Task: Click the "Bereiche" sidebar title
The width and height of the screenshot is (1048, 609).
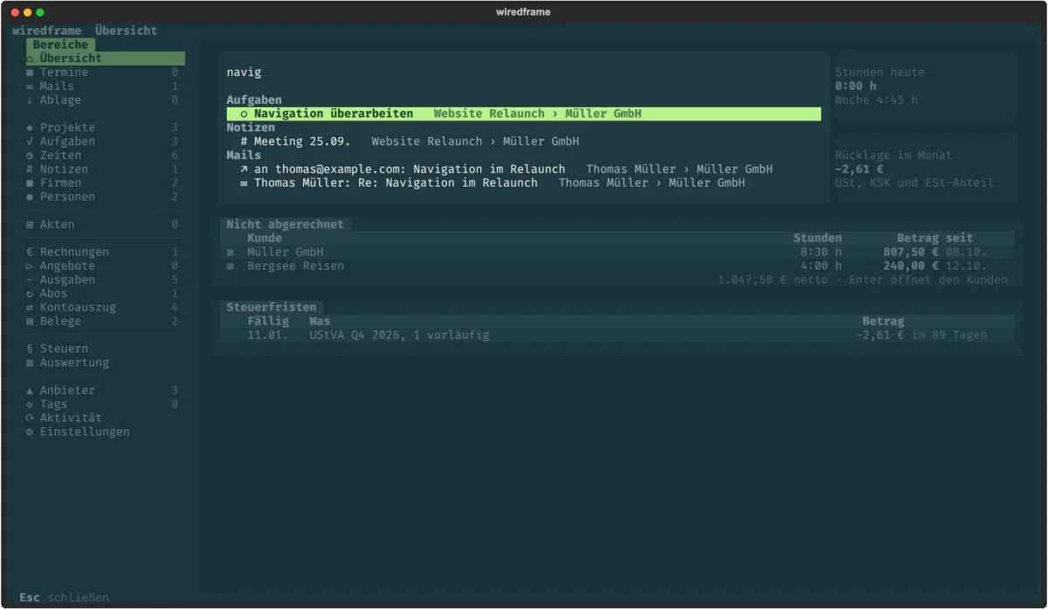Action: click(x=60, y=44)
